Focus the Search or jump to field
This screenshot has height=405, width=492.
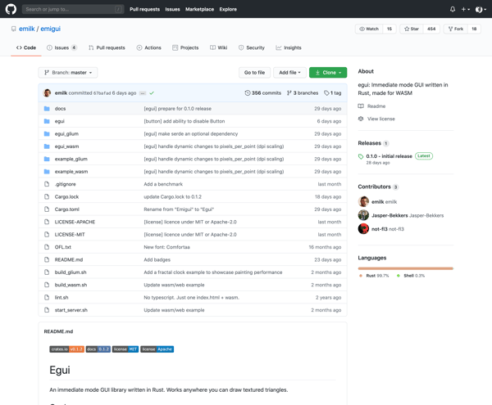(73, 9)
